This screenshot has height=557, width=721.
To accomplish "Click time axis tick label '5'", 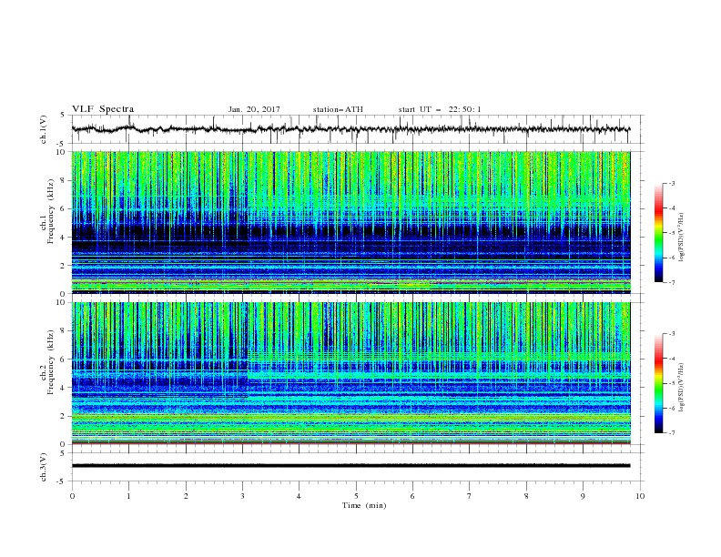I will [x=356, y=496].
